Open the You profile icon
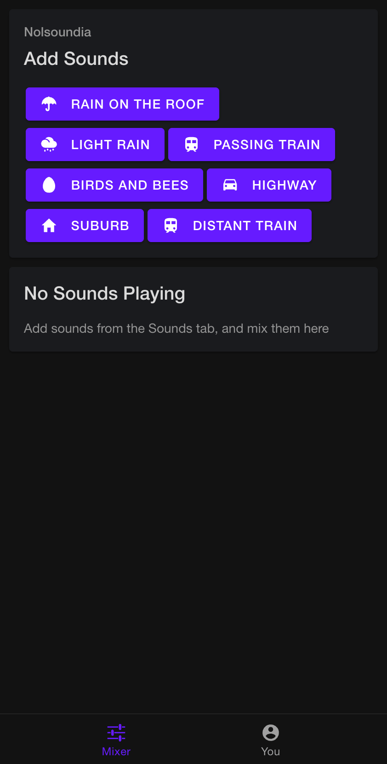Image resolution: width=387 pixels, height=764 pixels. click(x=271, y=732)
